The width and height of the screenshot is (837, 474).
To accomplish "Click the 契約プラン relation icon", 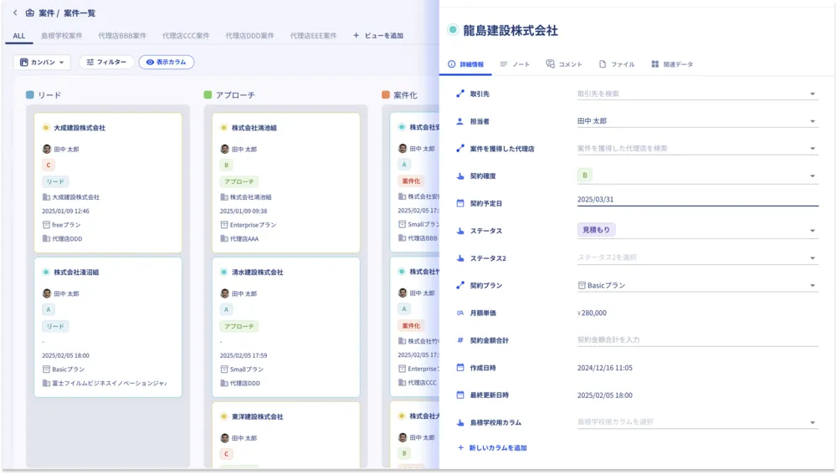I will coord(460,285).
